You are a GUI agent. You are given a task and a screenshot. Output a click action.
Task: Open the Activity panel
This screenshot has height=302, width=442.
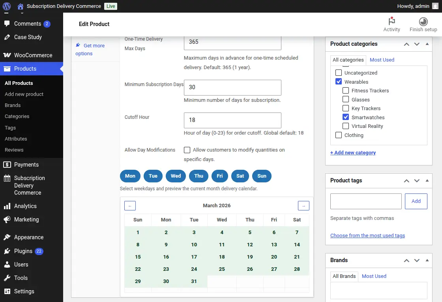(391, 24)
